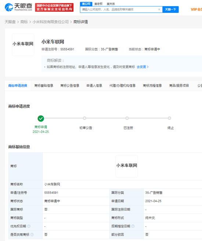Click the green checkmark for 商标申请 step

click(41, 118)
